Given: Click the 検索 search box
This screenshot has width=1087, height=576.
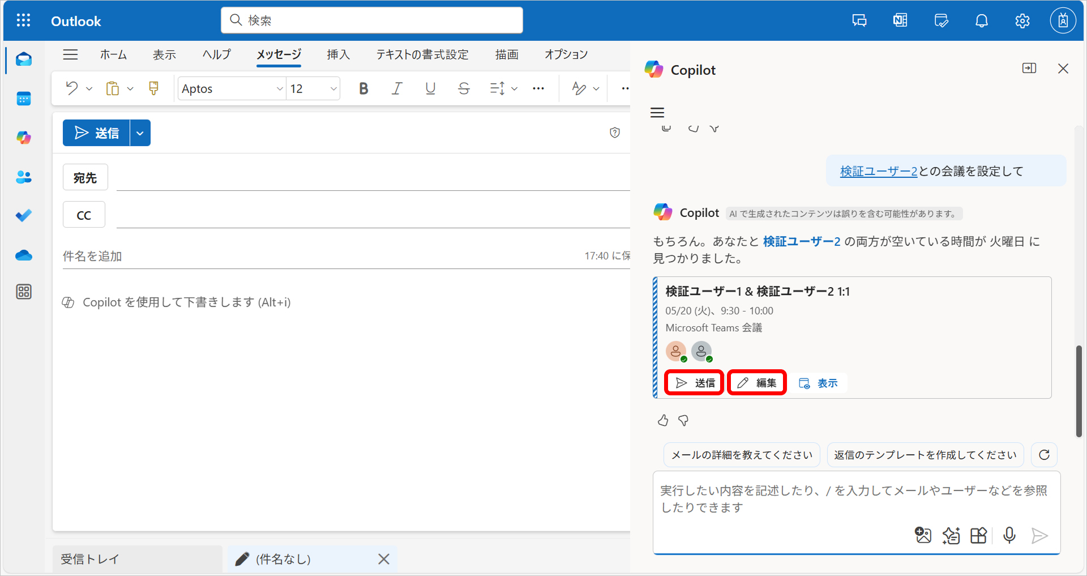Looking at the screenshot, I should coord(372,20).
